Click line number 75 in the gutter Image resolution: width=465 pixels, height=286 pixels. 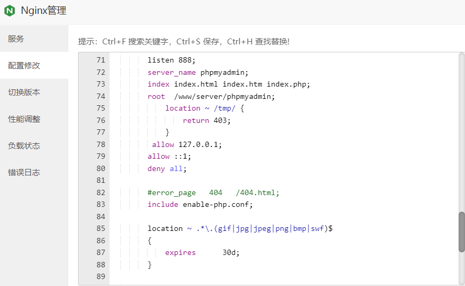point(101,109)
